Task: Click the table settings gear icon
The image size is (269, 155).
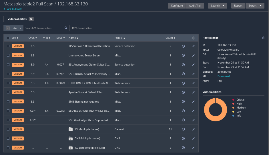Action: click(193, 38)
